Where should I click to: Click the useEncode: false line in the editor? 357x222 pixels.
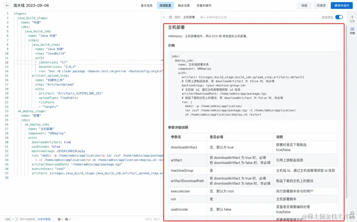pyautogui.click(x=46, y=147)
